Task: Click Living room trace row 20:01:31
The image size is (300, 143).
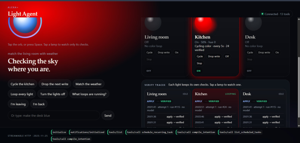Action: (167, 122)
